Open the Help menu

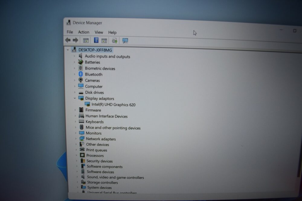click(x=112, y=33)
